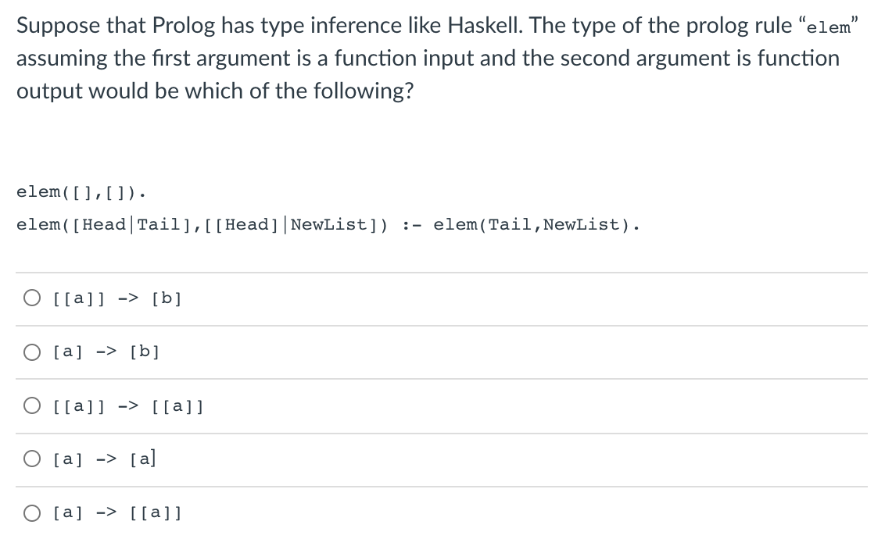Viewport: 885px width, 539px height.
Task: Click the answer label text "[a] -> [[a]]"
Action: tap(117, 513)
